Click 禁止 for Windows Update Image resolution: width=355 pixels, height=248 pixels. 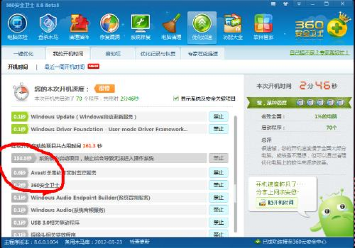point(219,116)
